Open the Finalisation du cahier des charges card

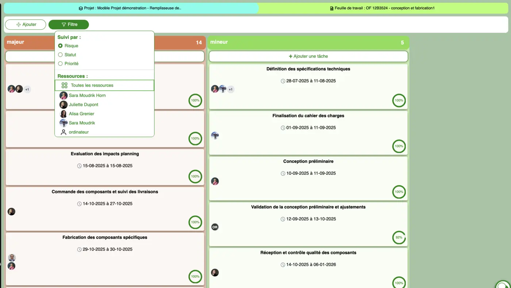point(308,116)
